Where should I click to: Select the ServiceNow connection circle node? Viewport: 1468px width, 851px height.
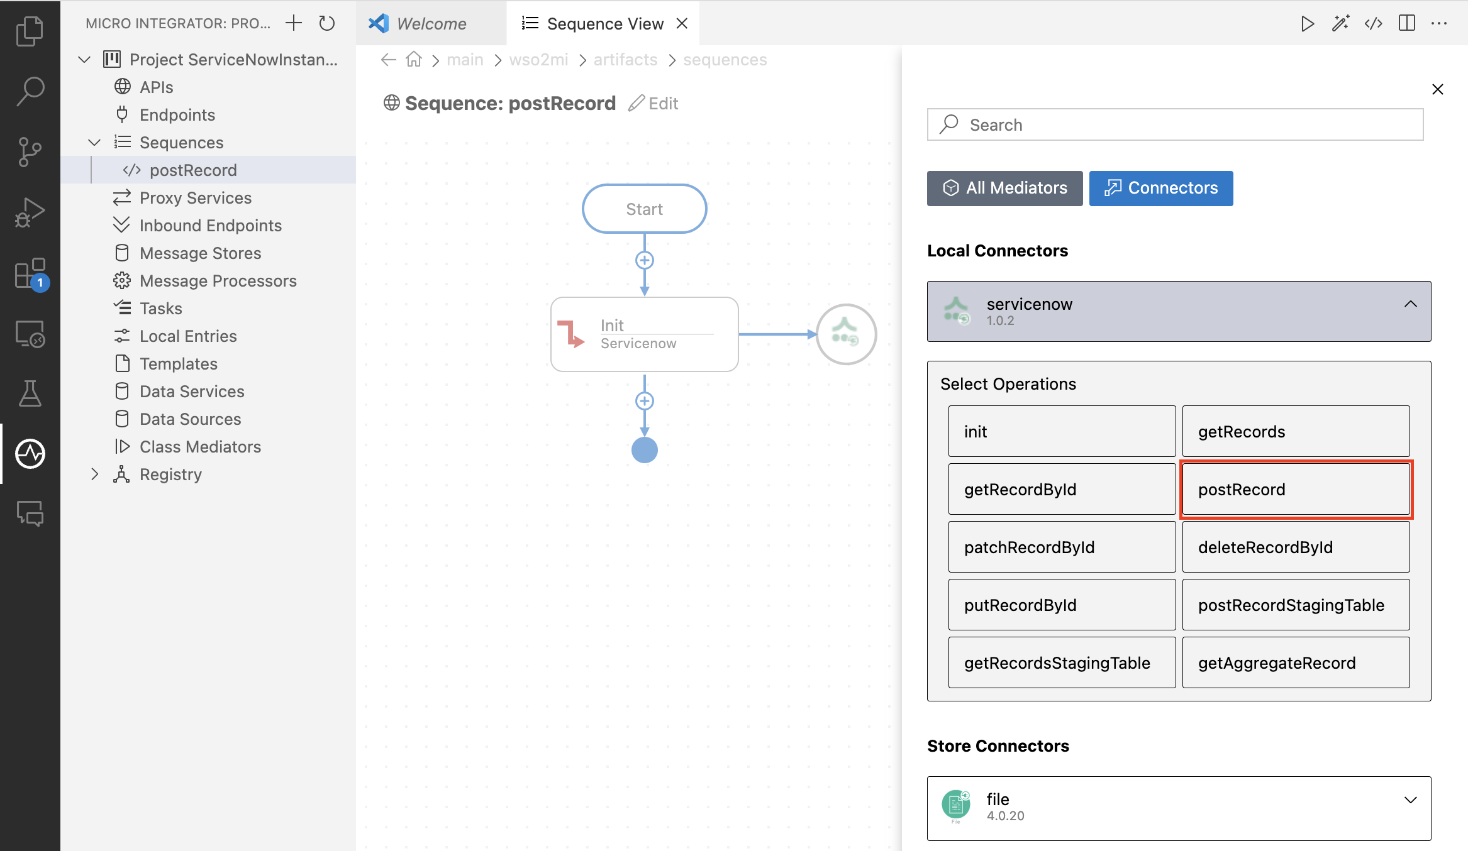(846, 334)
